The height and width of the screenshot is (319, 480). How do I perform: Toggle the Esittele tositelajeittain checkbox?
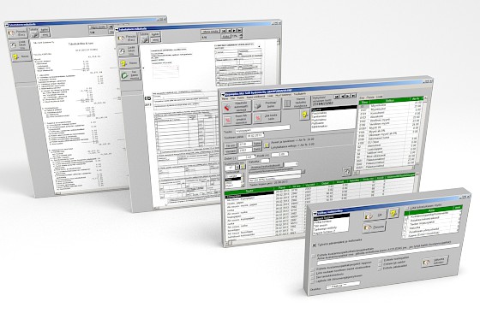381,261
